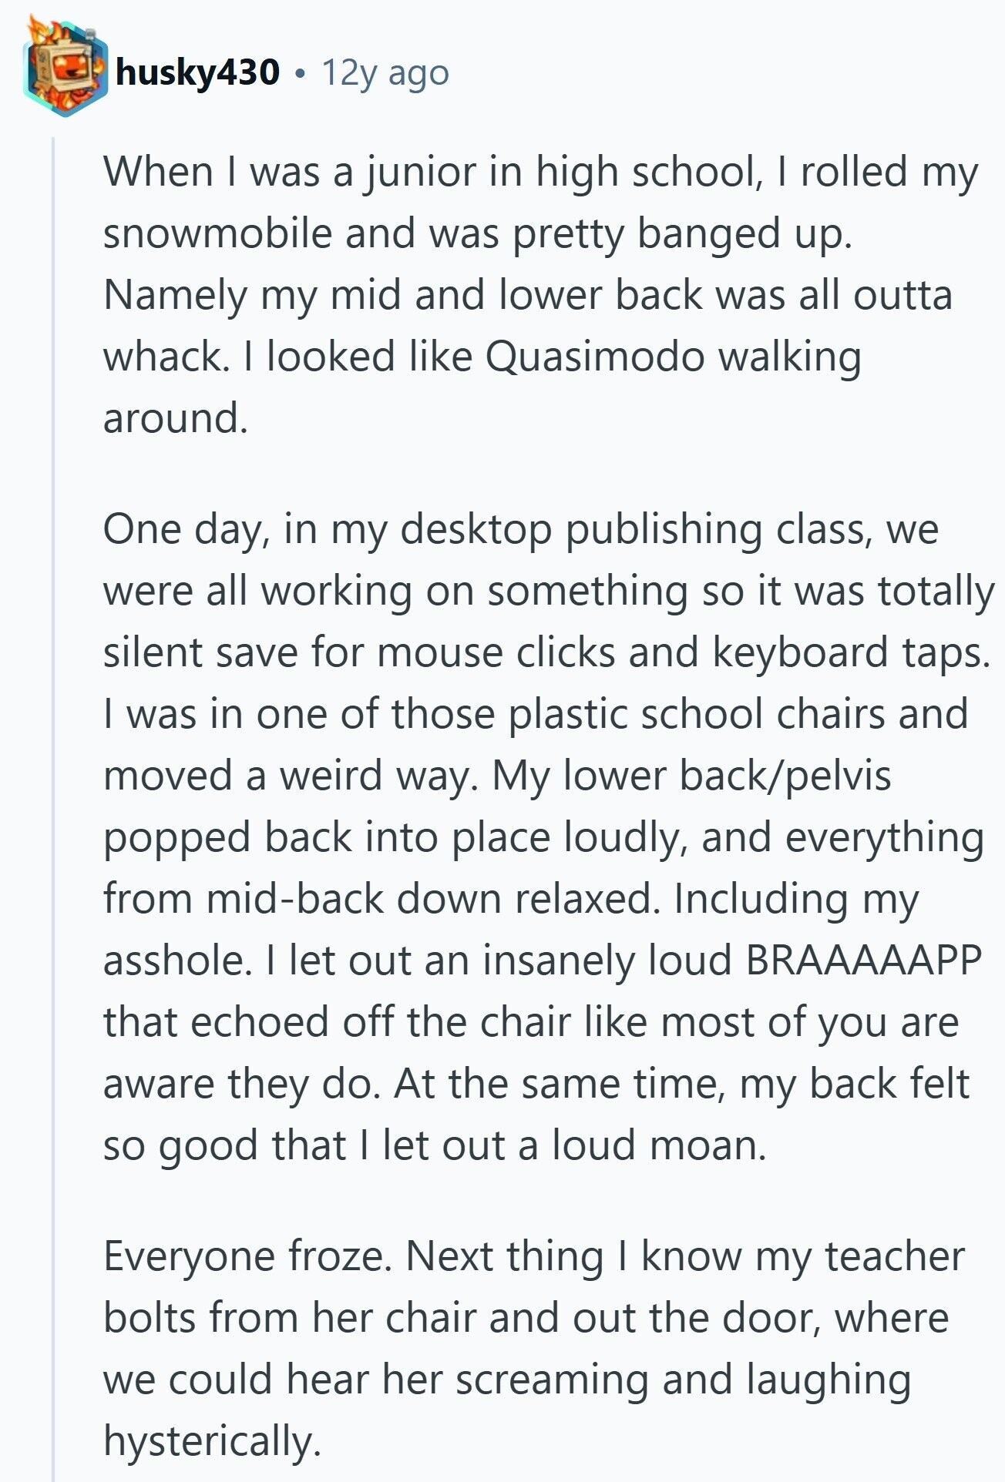
Task: Click the dot separator after the username
Action: [301, 74]
